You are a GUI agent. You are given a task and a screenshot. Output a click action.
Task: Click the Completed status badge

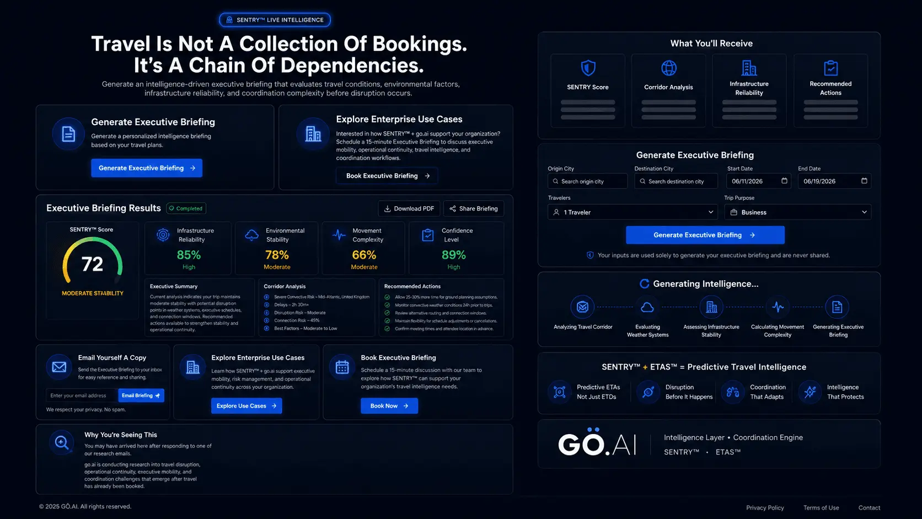(186, 208)
